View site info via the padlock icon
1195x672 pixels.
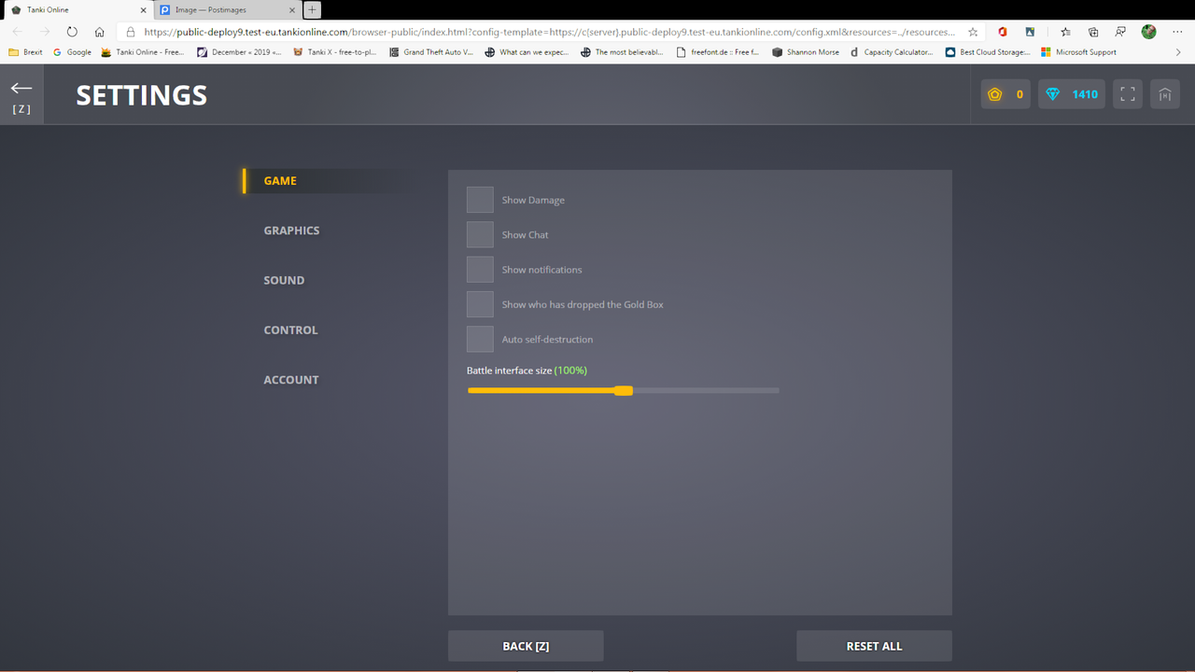[x=131, y=32]
